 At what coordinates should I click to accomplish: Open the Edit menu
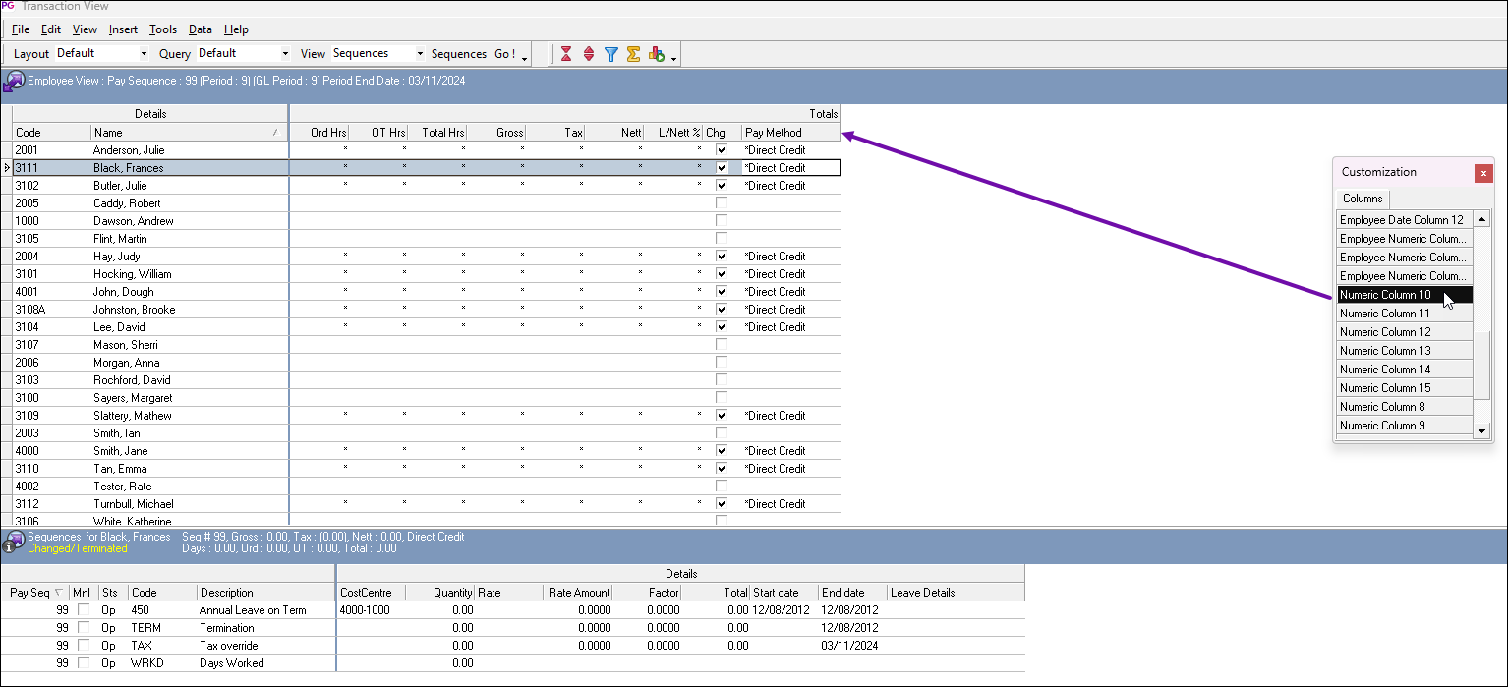click(x=51, y=29)
